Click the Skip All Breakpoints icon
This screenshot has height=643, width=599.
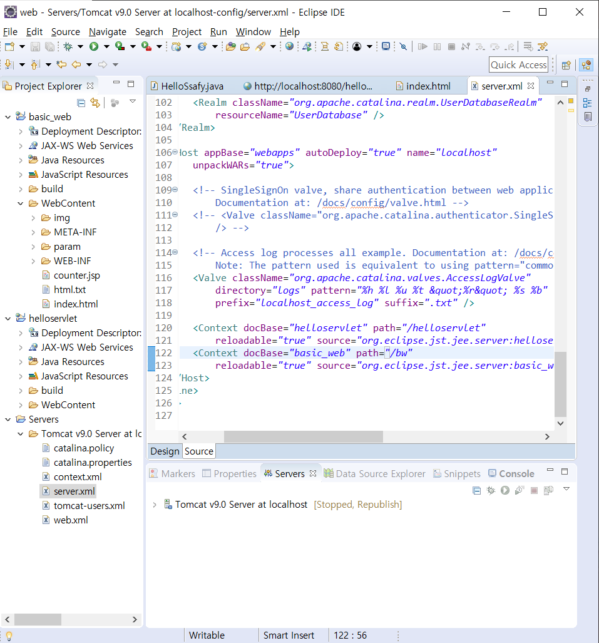[x=404, y=46]
